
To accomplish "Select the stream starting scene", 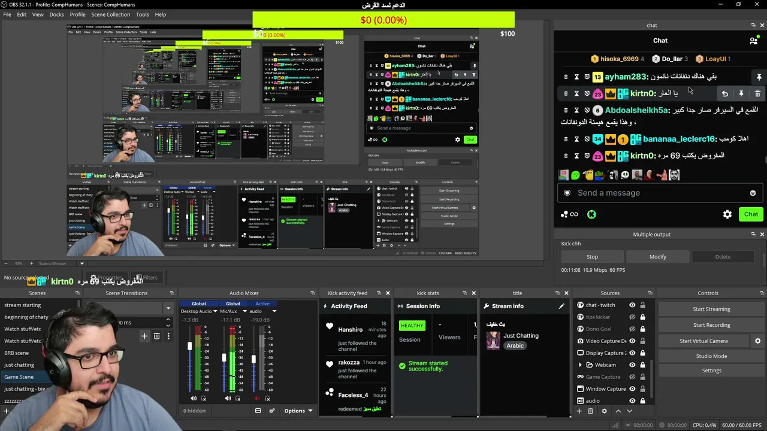I will pos(23,305).
